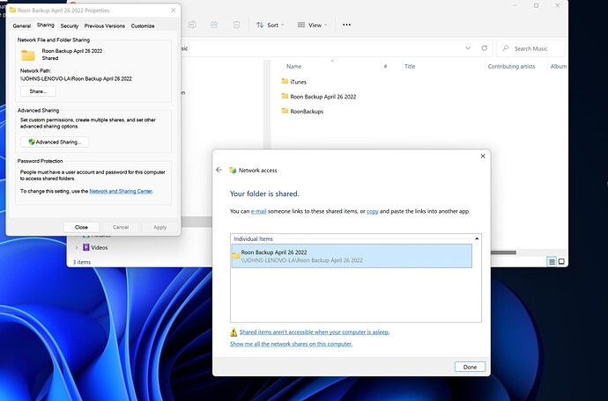Go back in the Network access dialog
The image size is (608, 401).
point(219,170)
